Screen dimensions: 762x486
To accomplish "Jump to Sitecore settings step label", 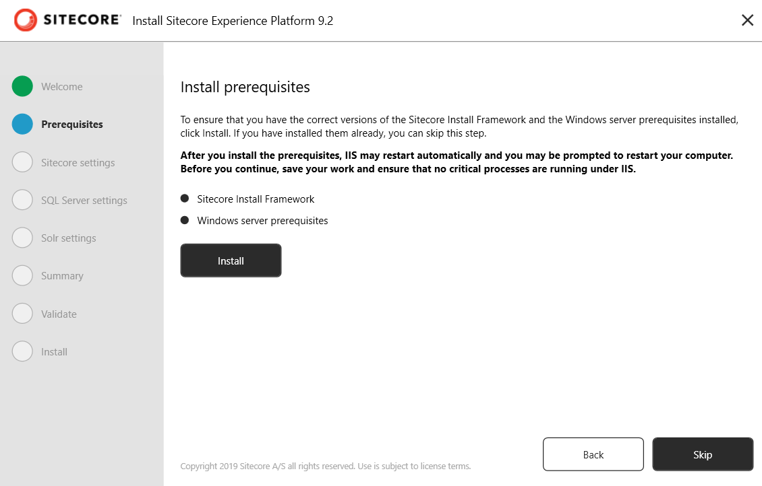I will coord(78,162).
